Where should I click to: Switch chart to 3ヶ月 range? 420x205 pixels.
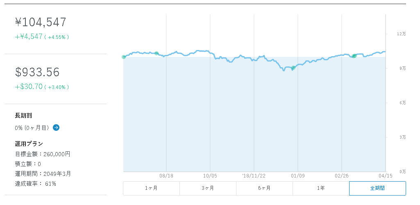pyautogui.click(x=208, y=188)
